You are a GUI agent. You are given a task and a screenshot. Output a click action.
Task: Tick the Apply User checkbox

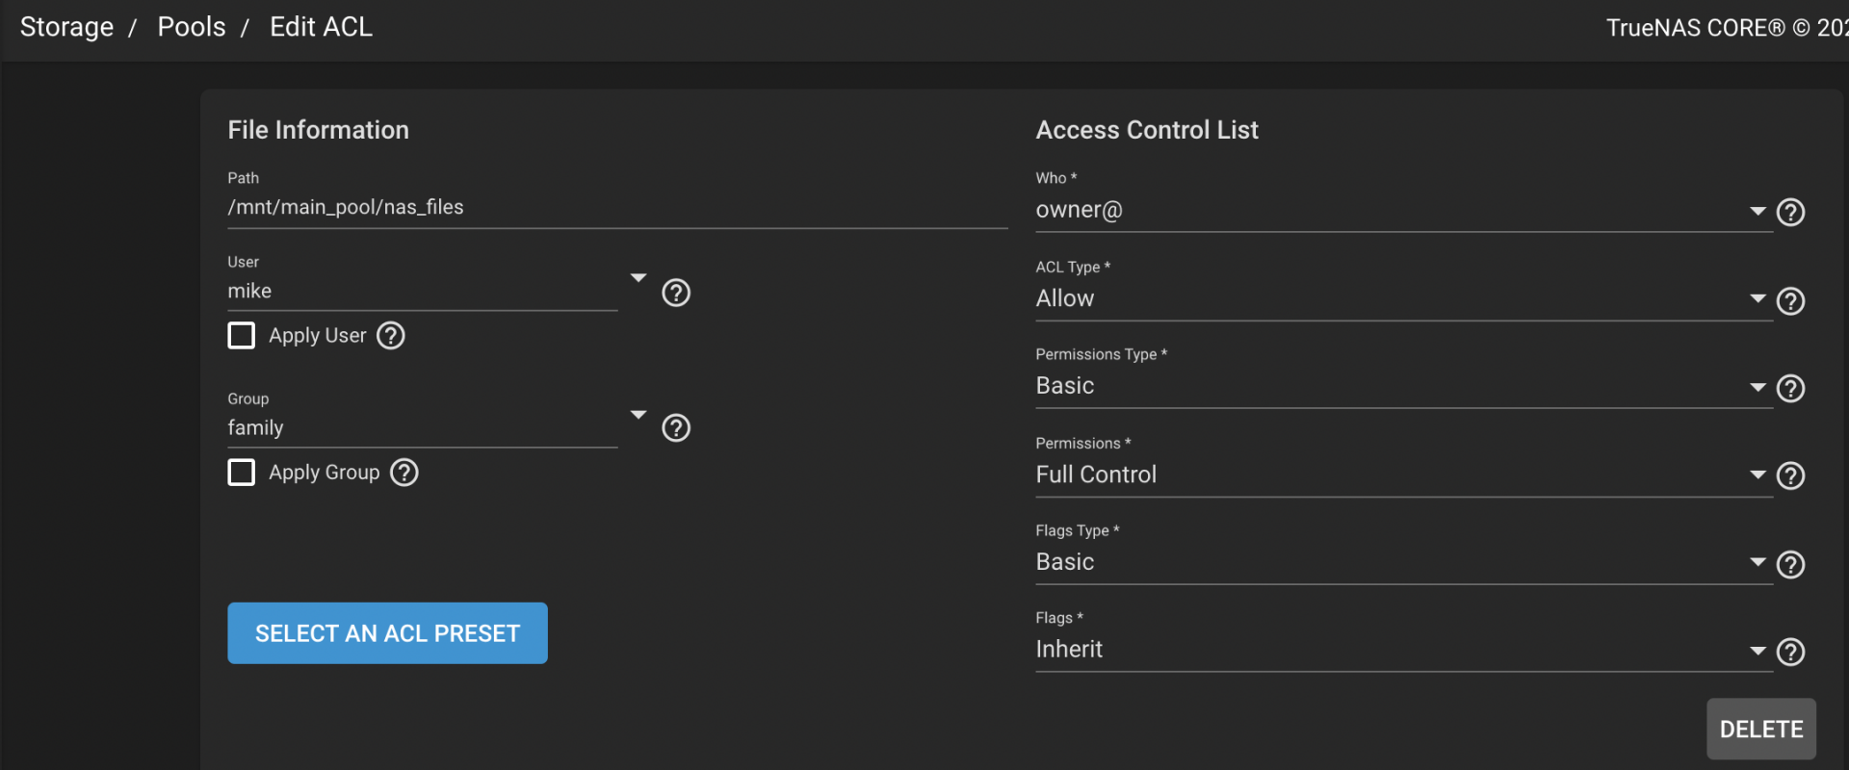pyautogui.click(x=241, y=335)
